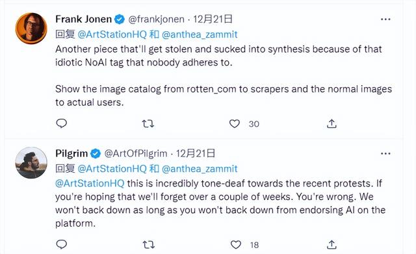The image size is (416, 254).
Task: Open @ArtStationHQ in Frank Jonen's reply line
Action: (112, 34)
